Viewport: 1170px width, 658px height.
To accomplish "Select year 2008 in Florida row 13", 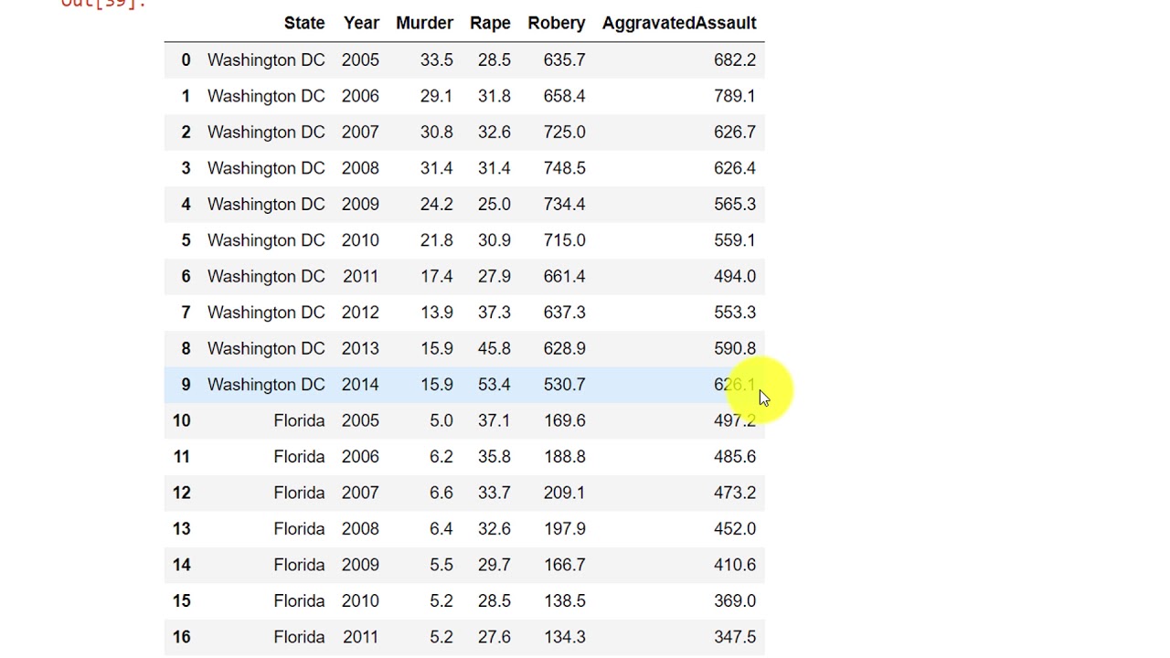I will (x=360, y=528).
